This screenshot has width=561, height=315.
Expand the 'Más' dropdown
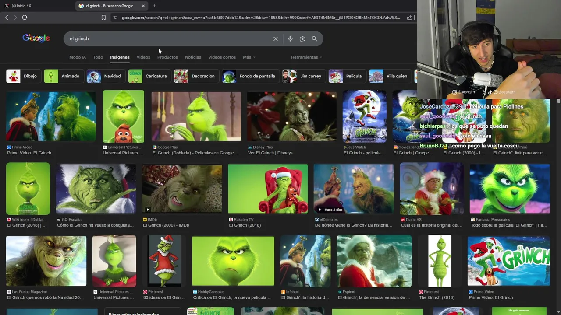click(249, 57)
